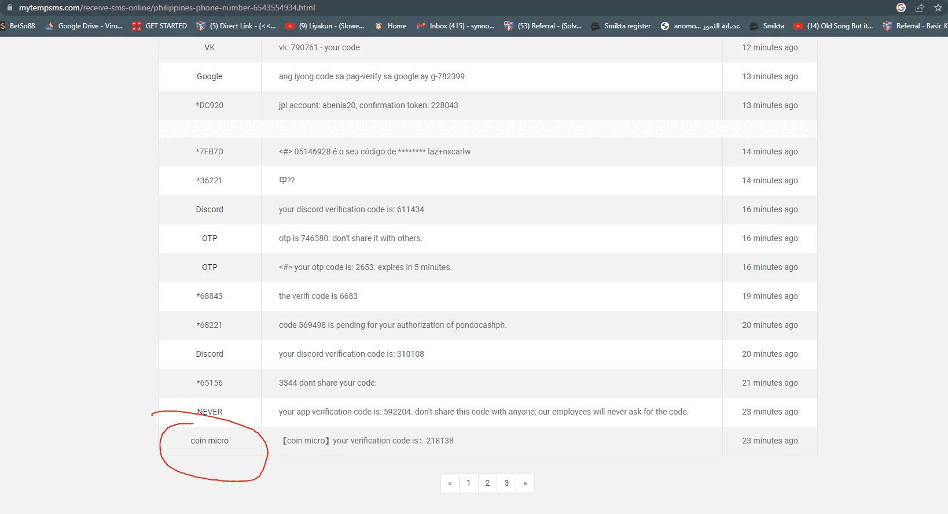Open the Google Drive bookmark

pyautogui.click(x=84, y=26)
